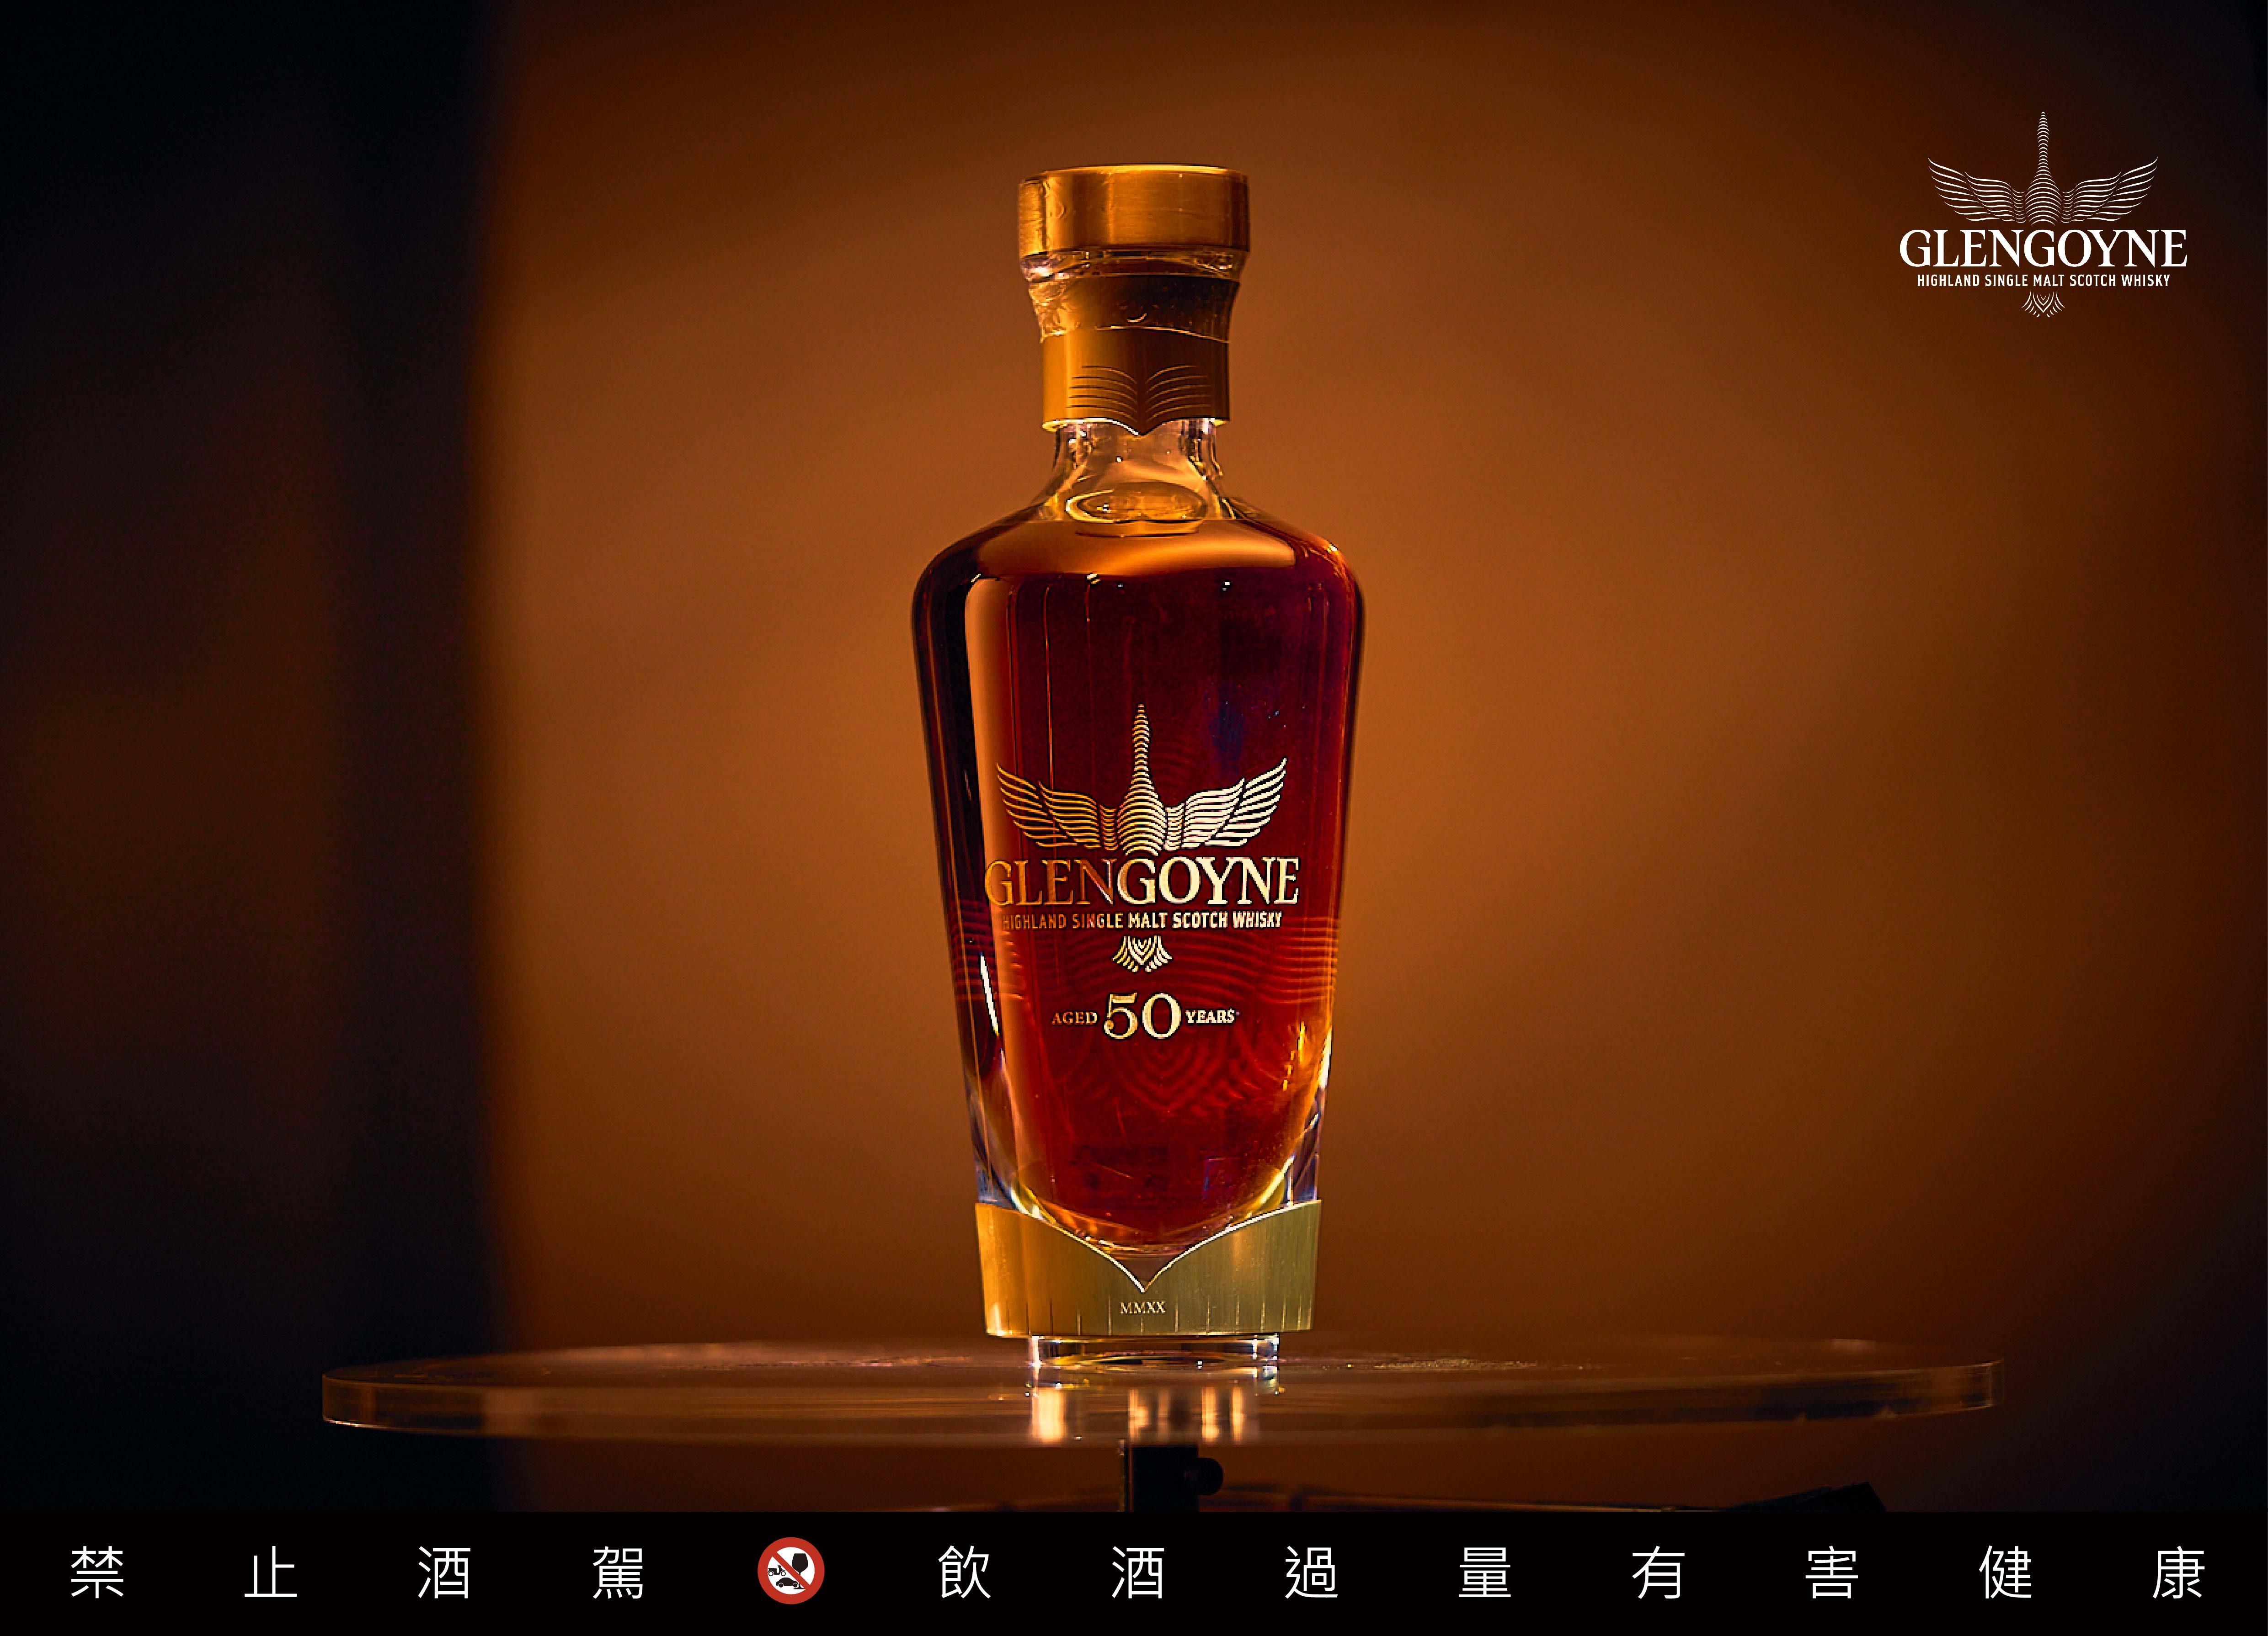Click the corner "Highland Single Malt Scotch Whisky" tagline

(x=2043, y=281)
